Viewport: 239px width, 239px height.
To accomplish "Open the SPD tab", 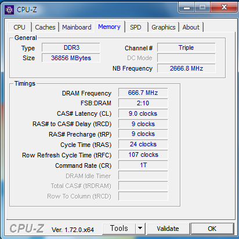I will [136, 27].
